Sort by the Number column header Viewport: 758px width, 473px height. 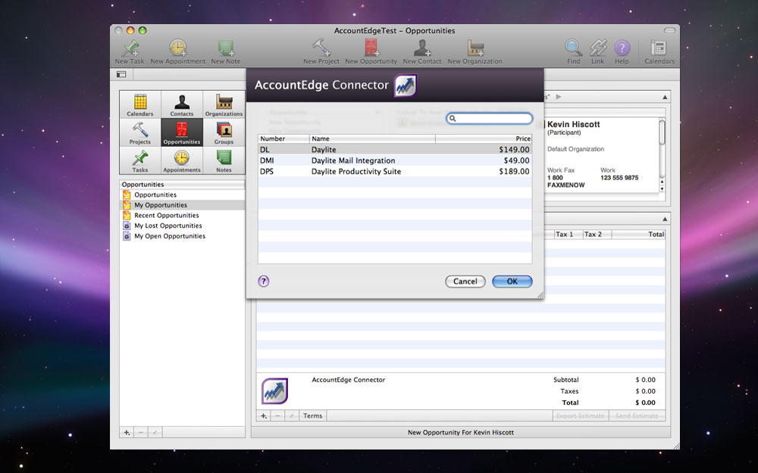283,138
